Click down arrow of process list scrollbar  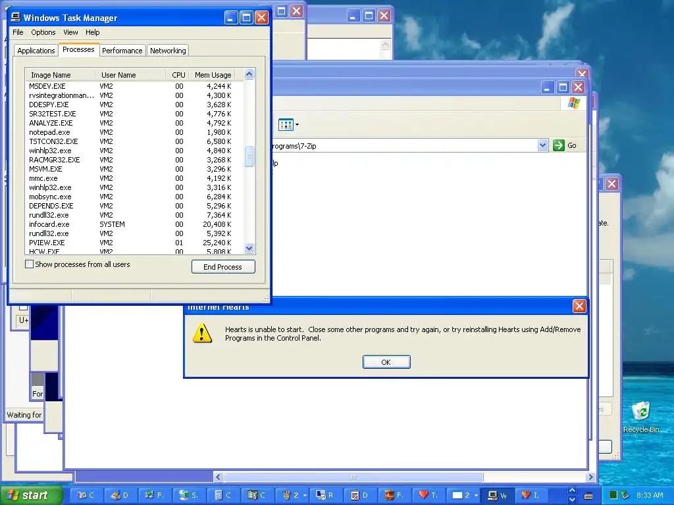(249, 248)
